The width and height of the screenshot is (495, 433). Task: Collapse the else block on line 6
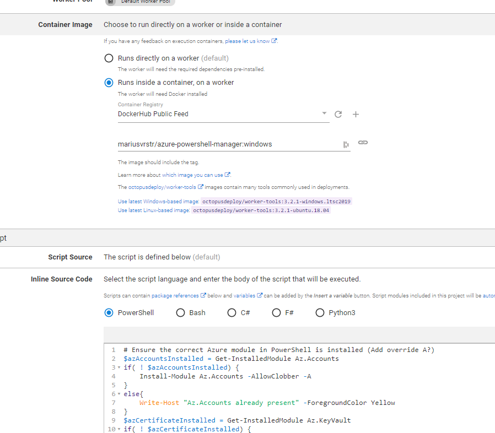119,393
